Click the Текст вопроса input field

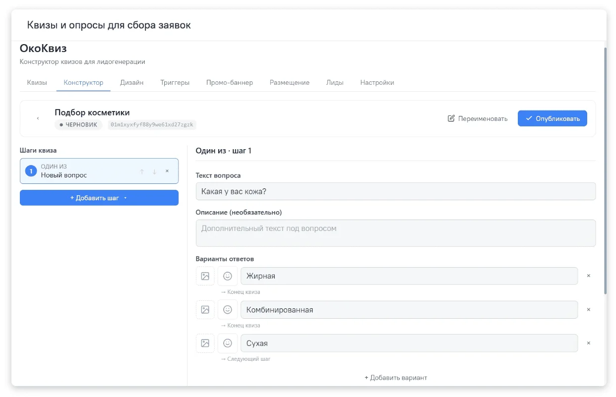[396, 191]
